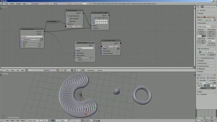Click the Audio button in Render panel
The image size is (217, 122).
[213, 17]
